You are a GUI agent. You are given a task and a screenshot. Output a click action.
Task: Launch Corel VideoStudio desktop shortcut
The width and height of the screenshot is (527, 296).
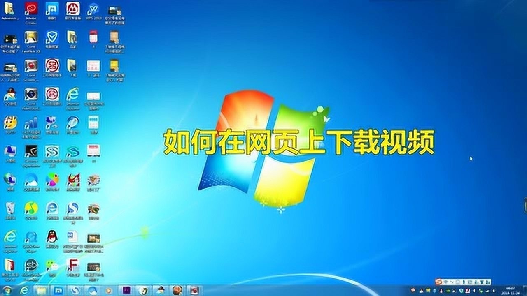(31, 98)
